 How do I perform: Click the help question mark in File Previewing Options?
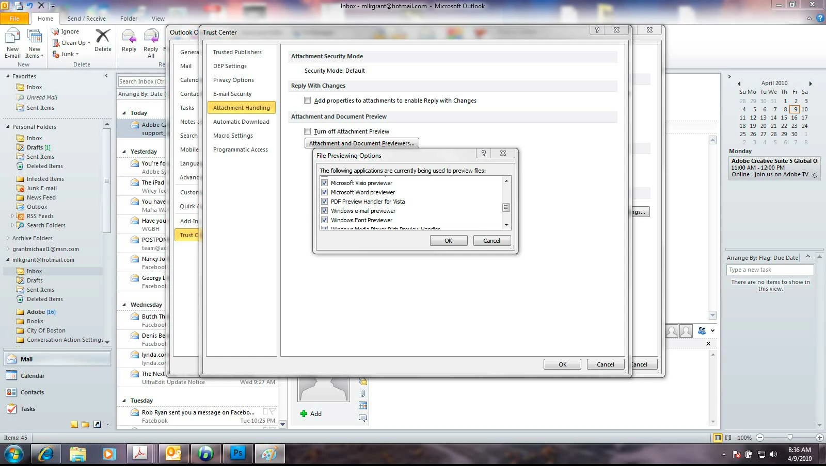click(x=483, y=153)
